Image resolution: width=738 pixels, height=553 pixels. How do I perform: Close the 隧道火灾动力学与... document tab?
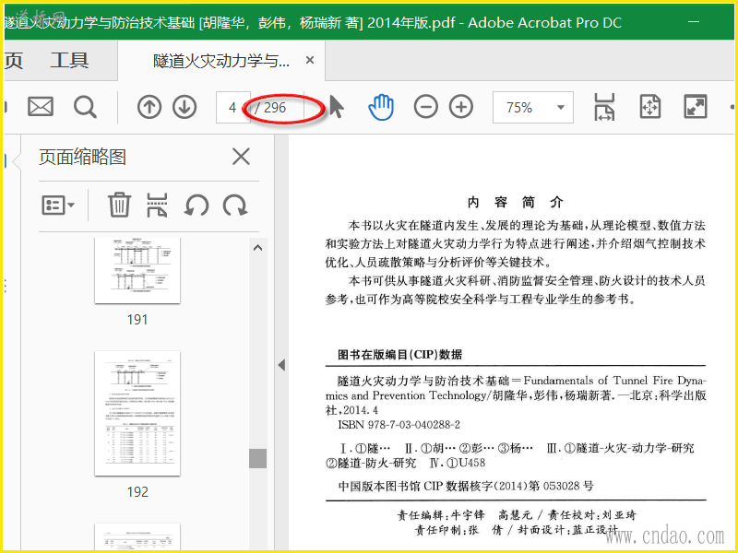pyautogui.click(x=310, y=60)
